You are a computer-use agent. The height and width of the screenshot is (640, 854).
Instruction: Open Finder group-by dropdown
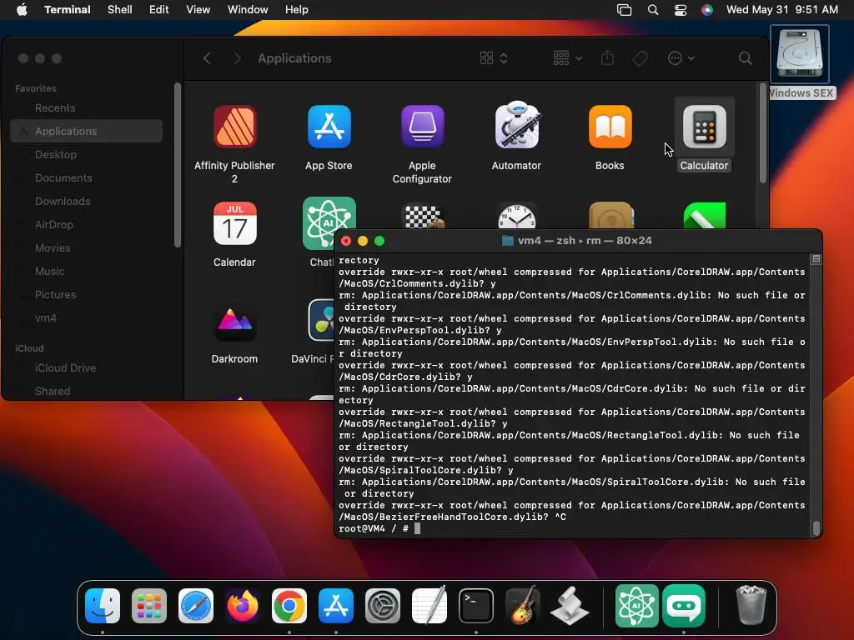[x=567, y=58]
